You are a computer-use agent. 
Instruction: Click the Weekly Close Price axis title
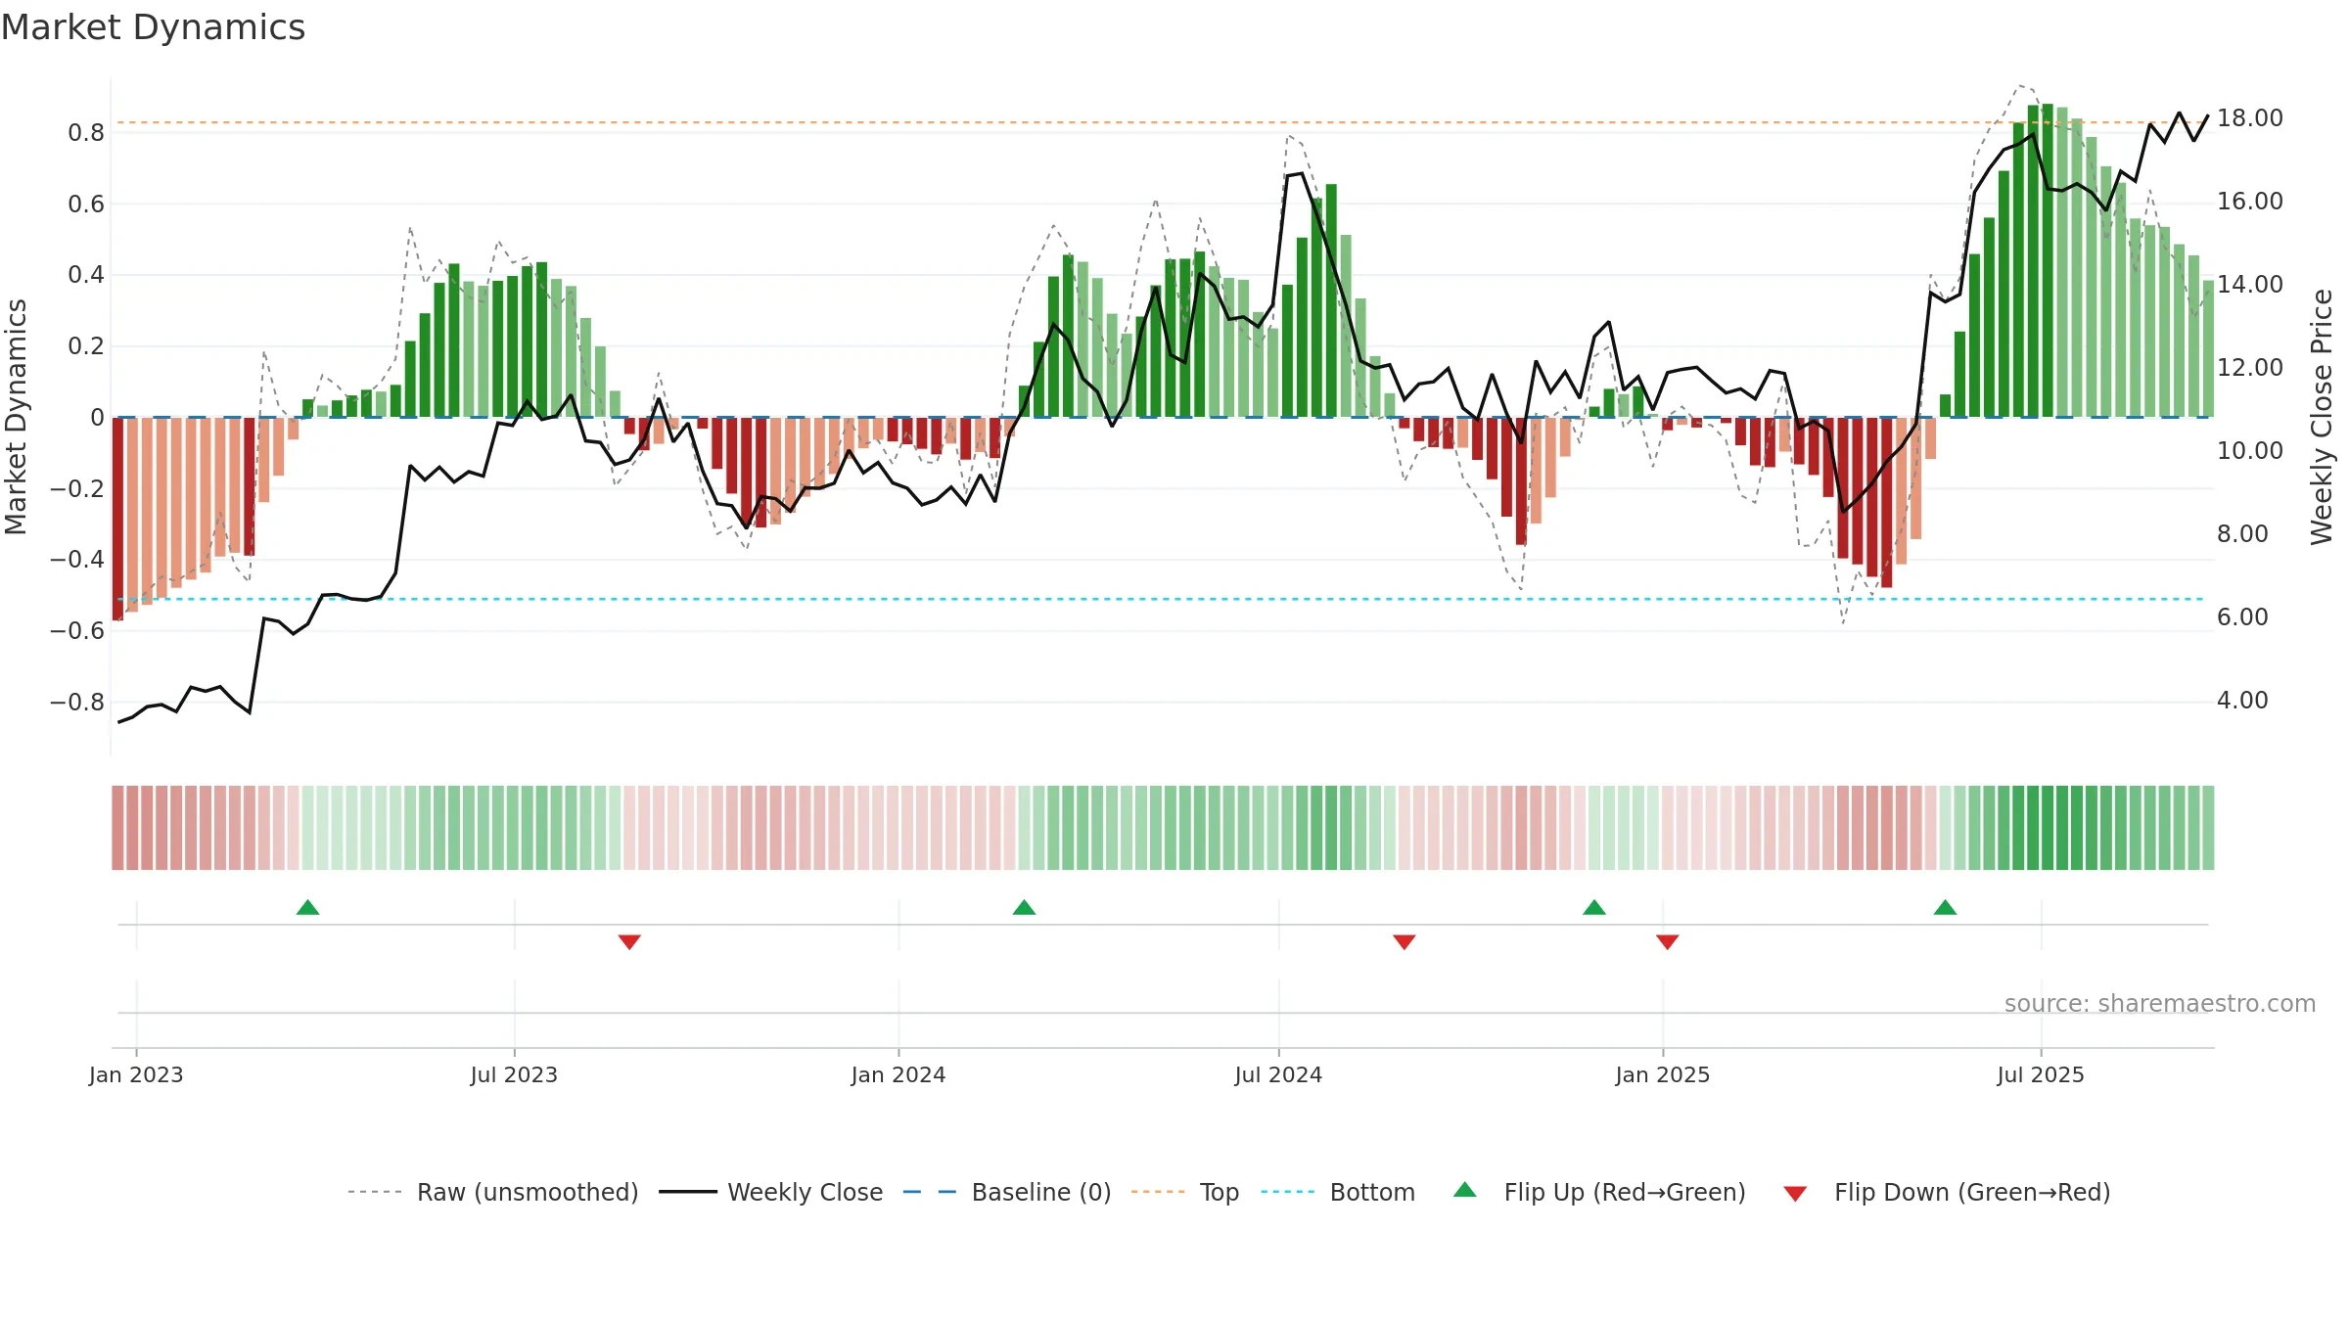(x=2322, y=417)
